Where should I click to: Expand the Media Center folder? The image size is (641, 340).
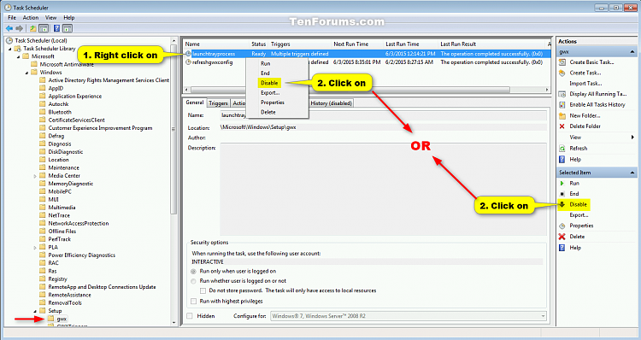[35, 176]
